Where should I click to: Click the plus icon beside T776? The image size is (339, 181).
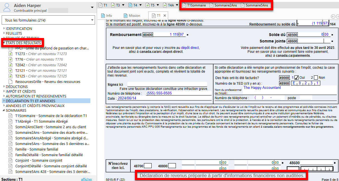point(11,59)
